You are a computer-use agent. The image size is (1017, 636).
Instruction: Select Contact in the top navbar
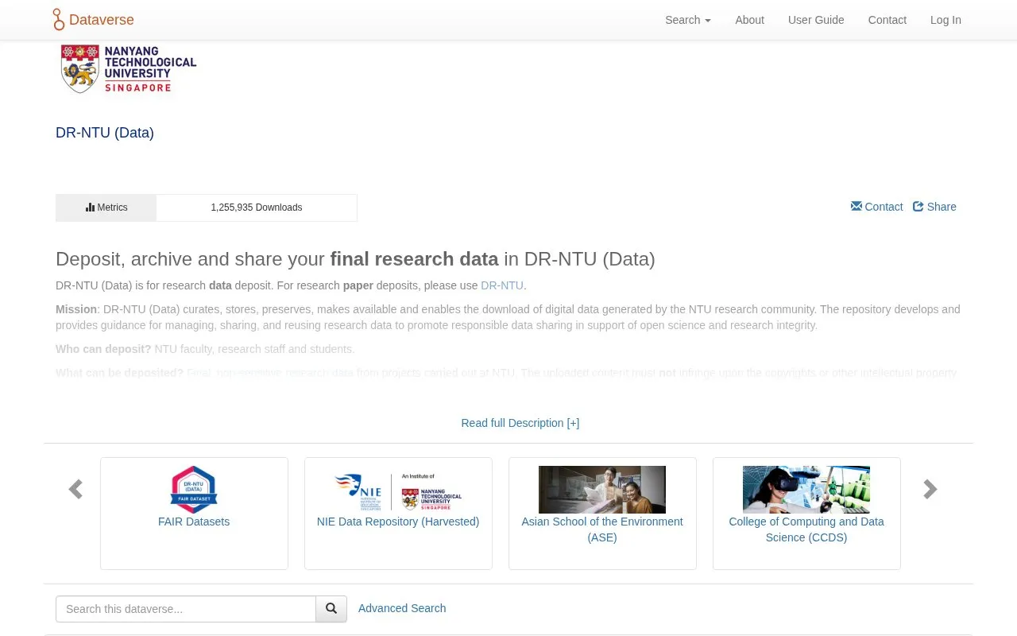(887, 20)
